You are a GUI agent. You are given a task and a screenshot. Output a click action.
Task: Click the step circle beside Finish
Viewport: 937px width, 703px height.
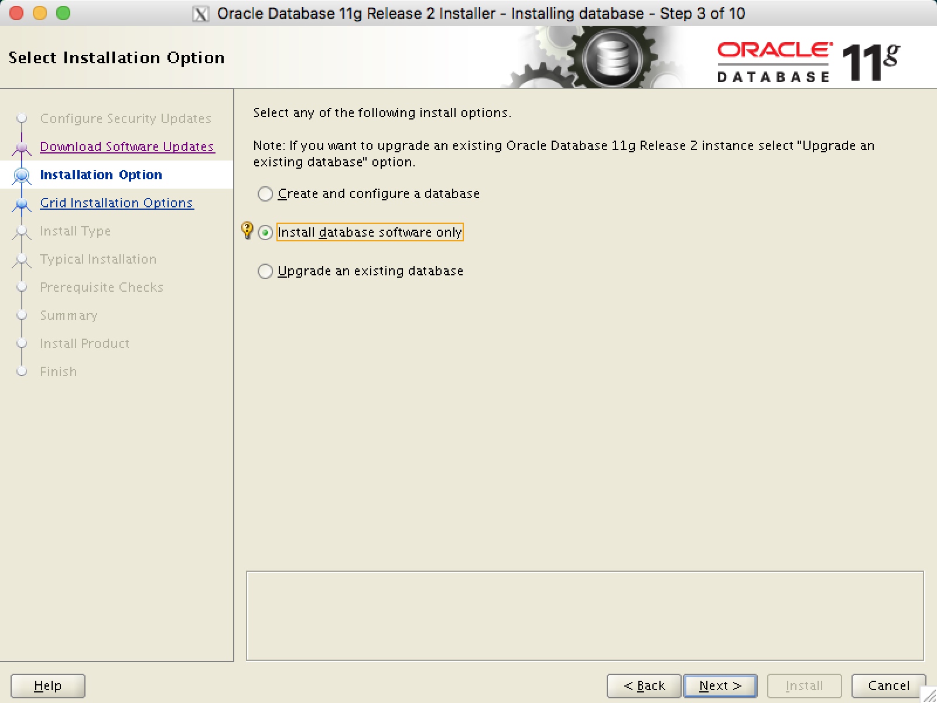(22, 371)
